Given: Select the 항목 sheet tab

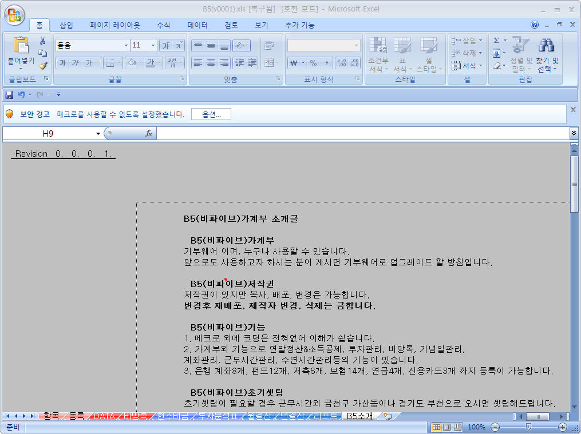Looking at the screenshot, I should click(x=51, y=416).
